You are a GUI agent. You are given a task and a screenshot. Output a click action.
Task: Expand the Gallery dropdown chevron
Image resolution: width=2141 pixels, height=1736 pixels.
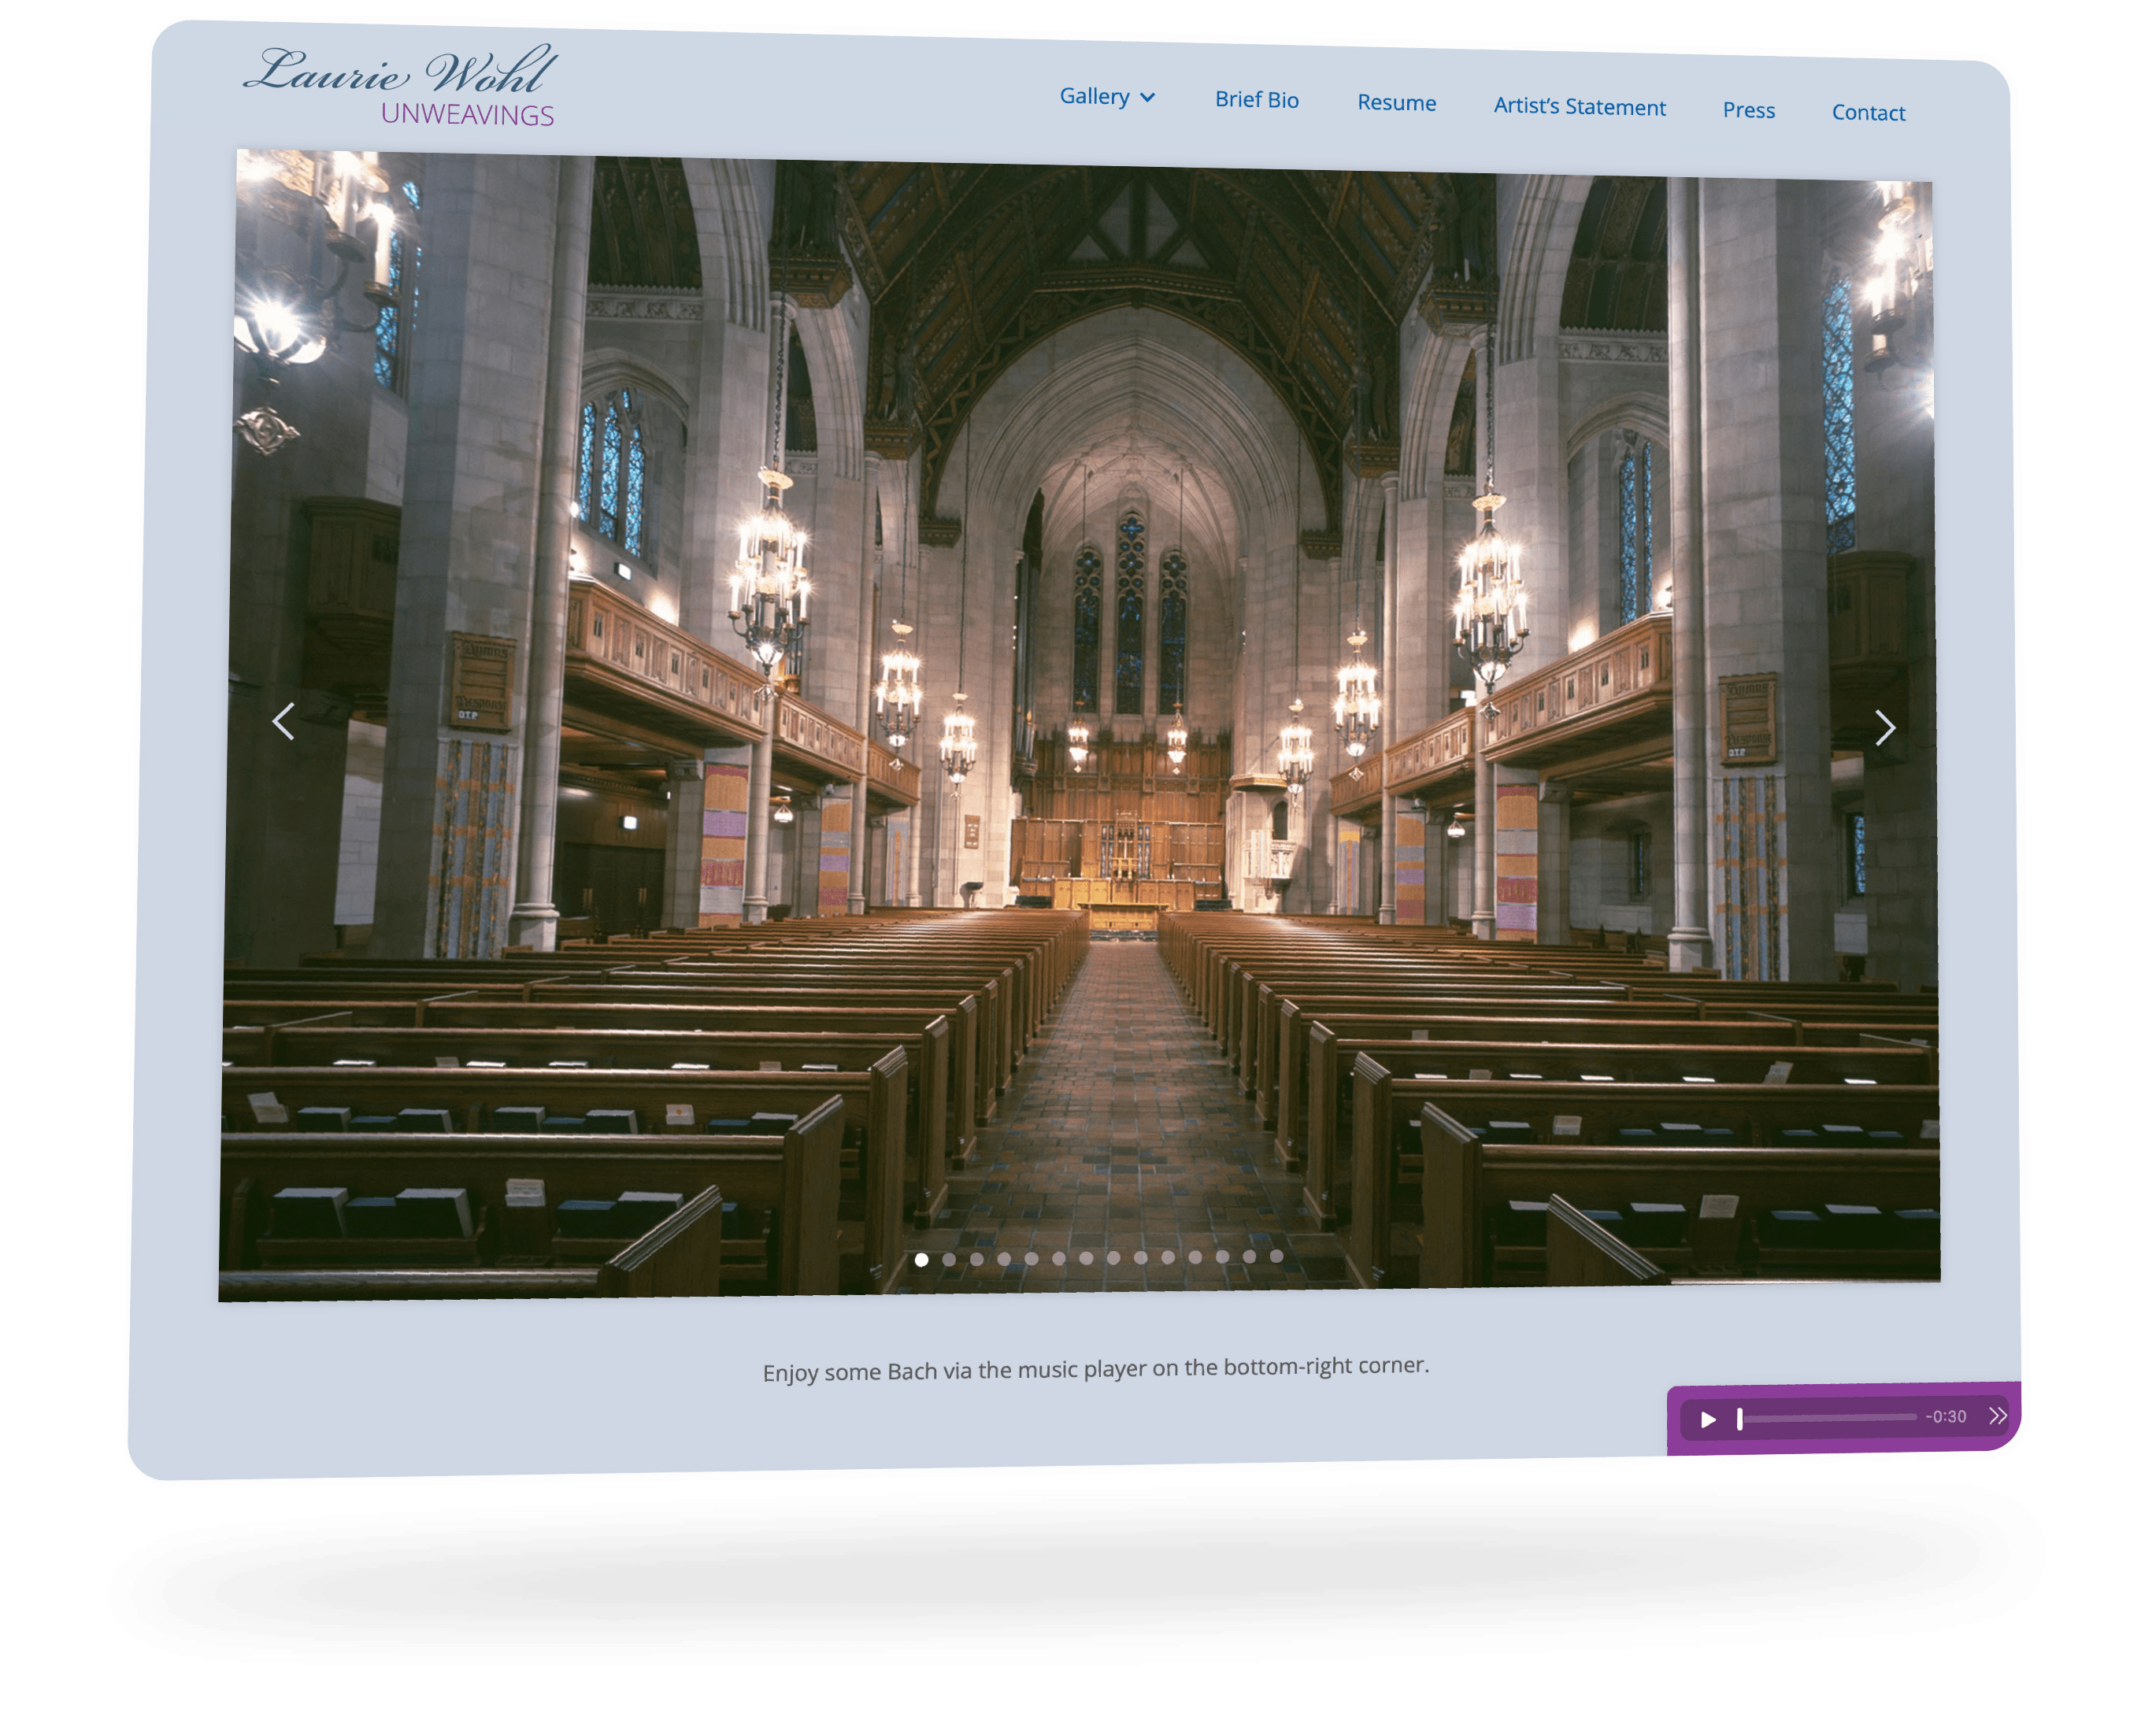coord(1148,97)
